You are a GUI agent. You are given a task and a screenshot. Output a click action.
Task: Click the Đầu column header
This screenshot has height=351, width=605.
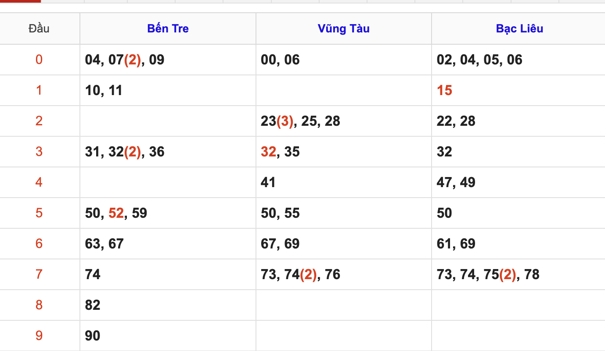click(39, 29)
